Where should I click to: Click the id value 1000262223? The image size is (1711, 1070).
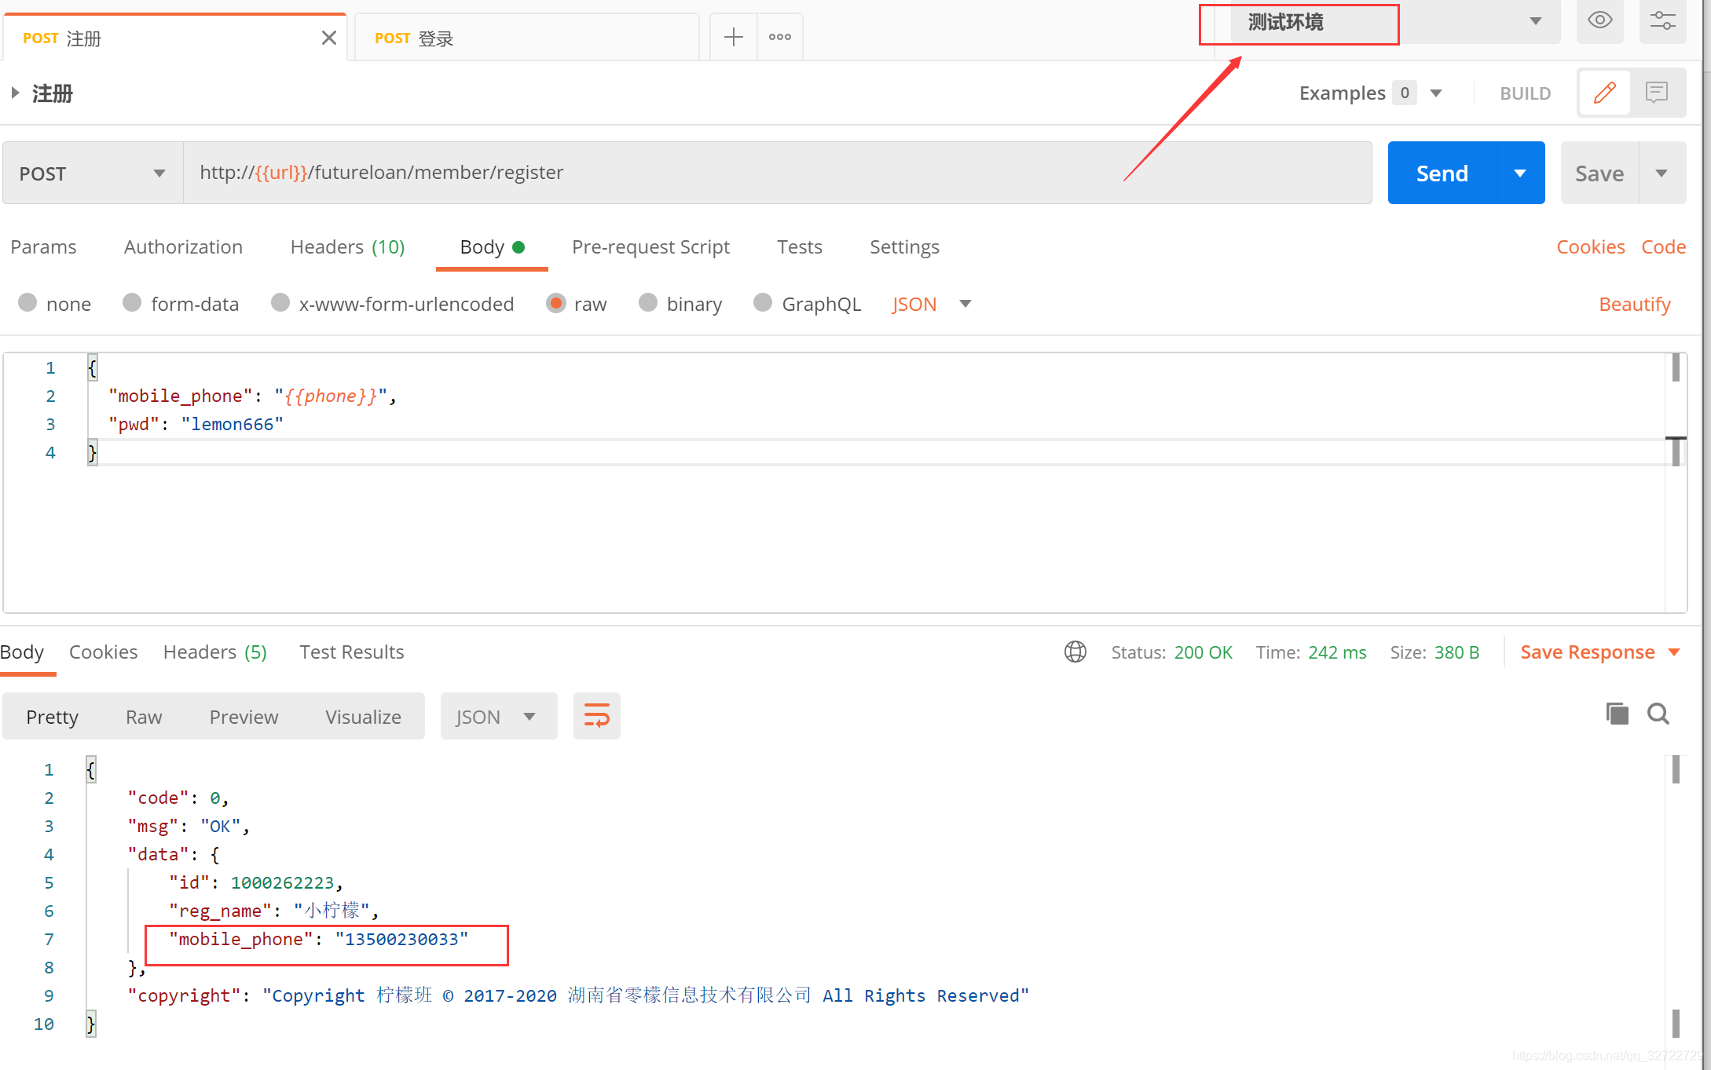[282, 882]
